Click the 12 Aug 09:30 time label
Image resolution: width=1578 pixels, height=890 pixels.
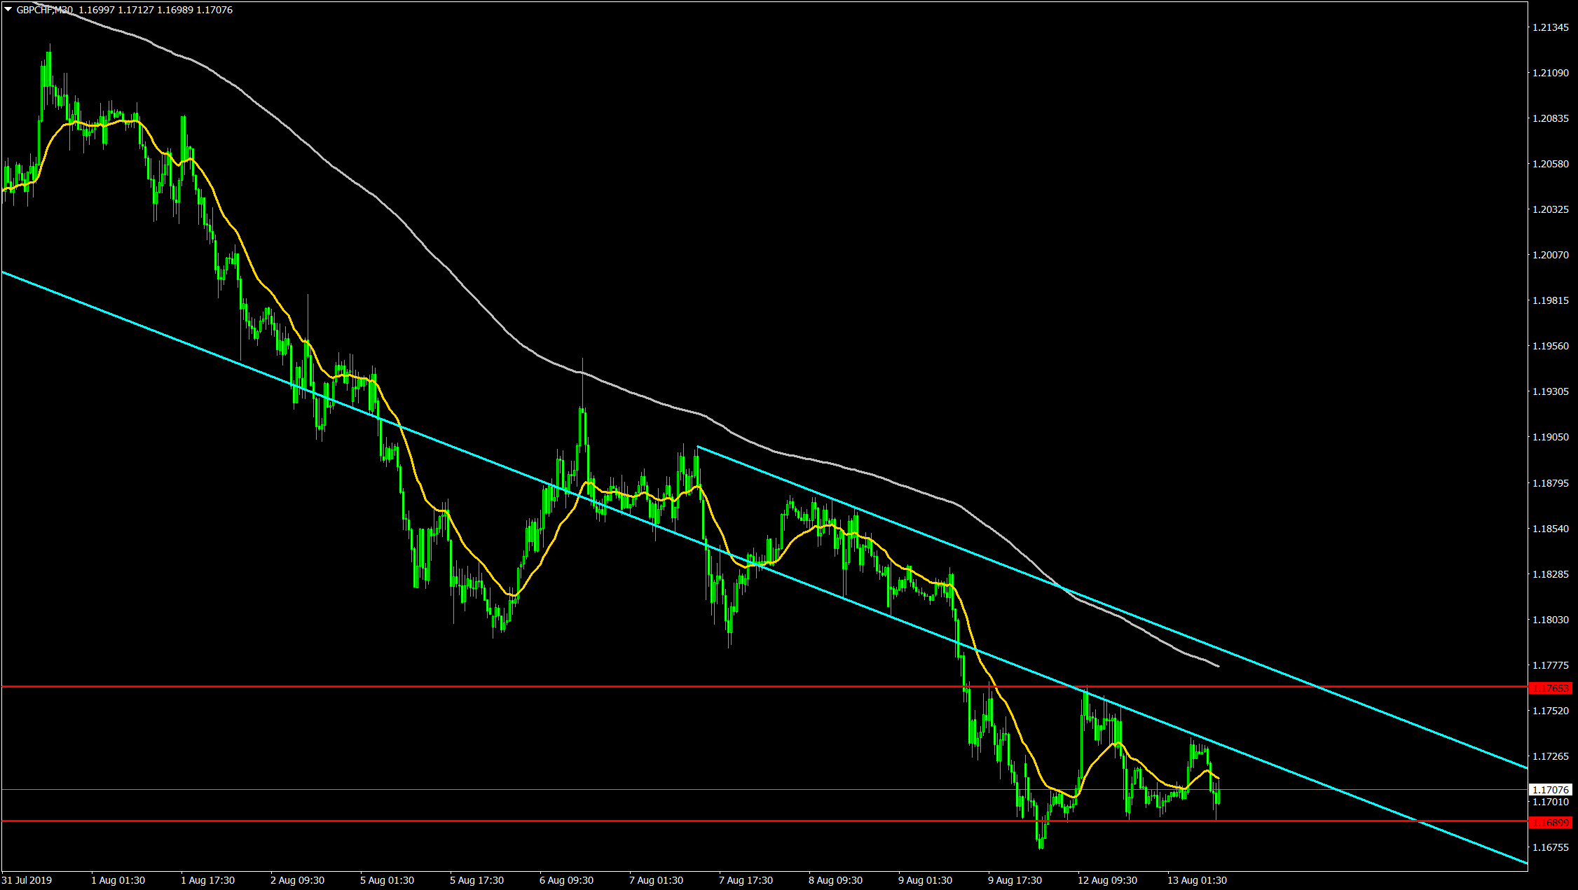[1107, 880]
